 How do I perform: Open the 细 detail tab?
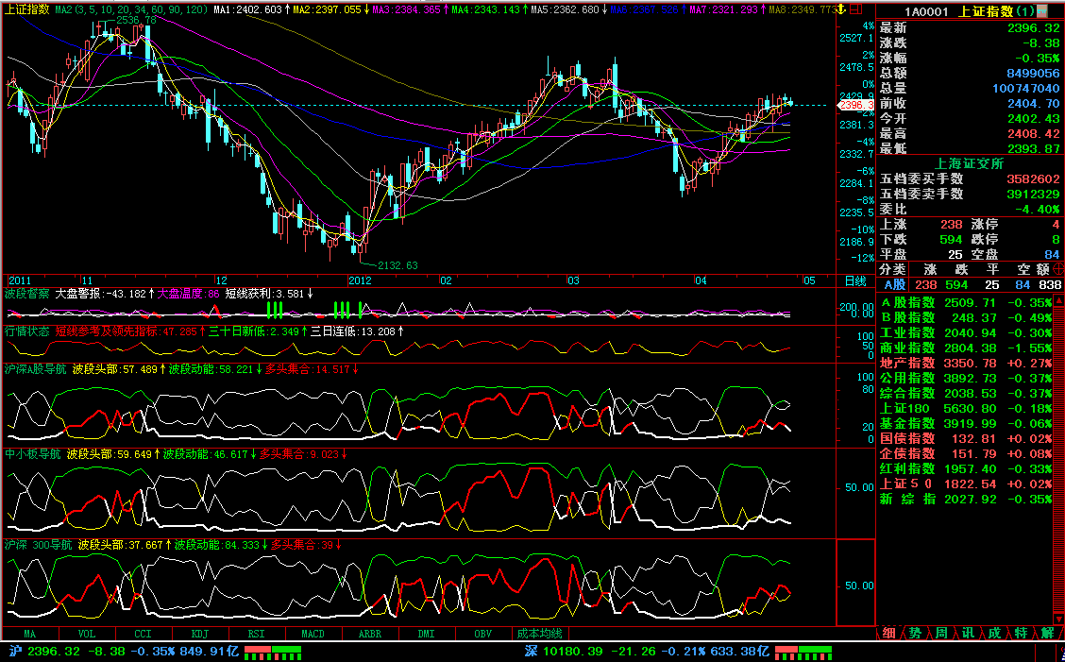888,633
